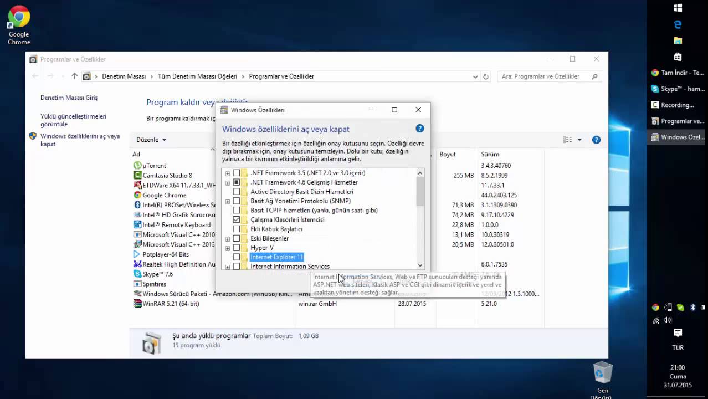Open Action Center notification icon
The height and width of the screenshot is (399, 708).
[x=678, y=332]
